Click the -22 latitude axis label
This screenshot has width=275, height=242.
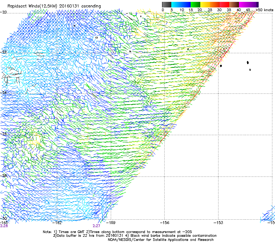[x=3, y=52]
